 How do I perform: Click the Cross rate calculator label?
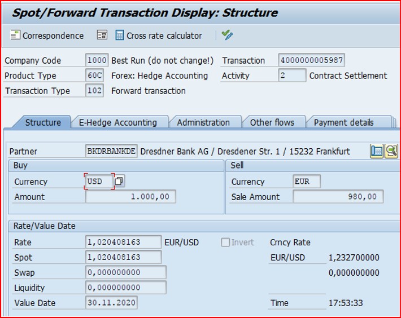click(x=164, y=36)
